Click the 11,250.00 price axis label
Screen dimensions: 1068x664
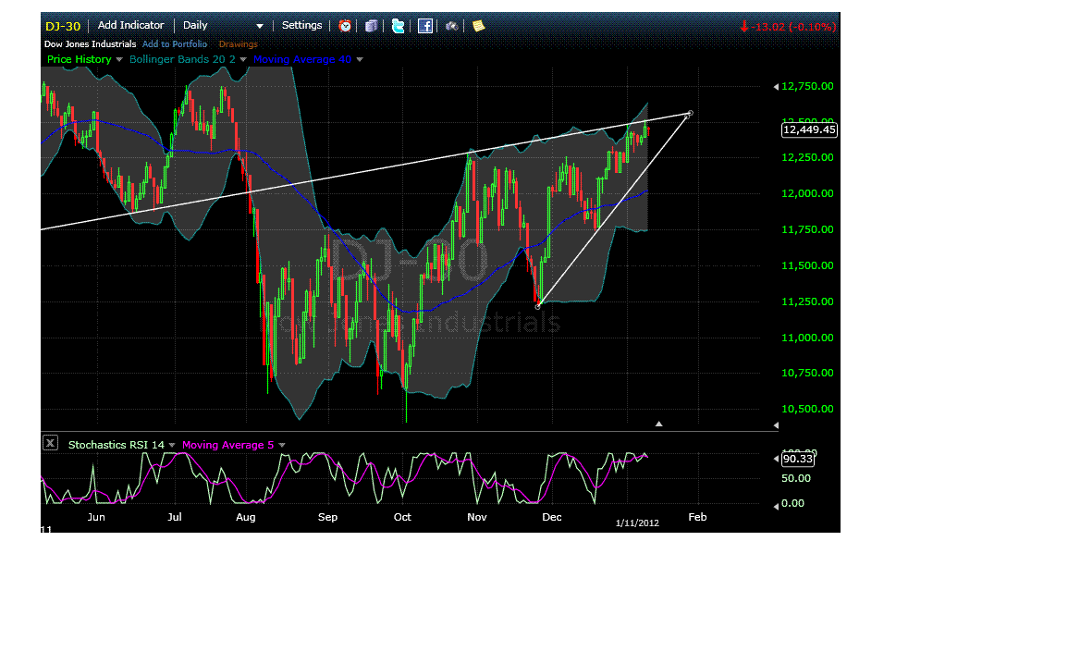807,301
